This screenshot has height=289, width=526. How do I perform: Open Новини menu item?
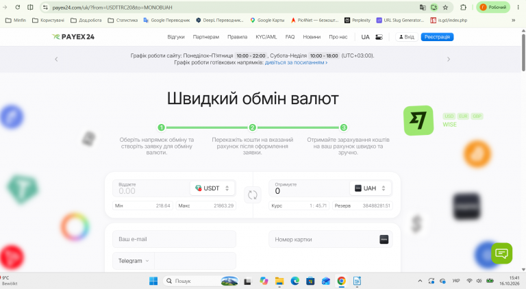coord(312,37)
